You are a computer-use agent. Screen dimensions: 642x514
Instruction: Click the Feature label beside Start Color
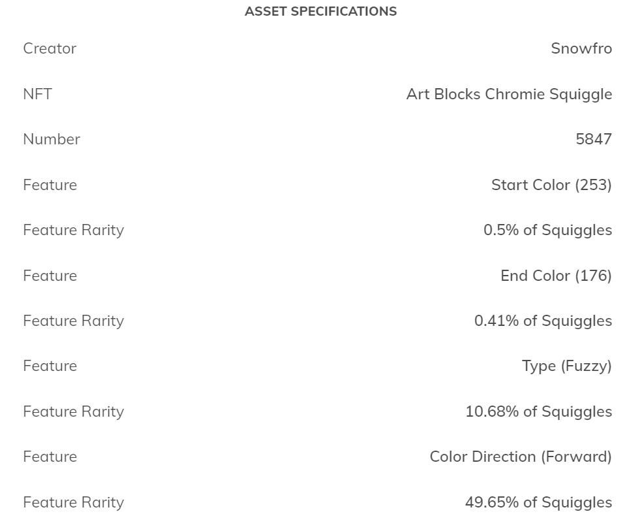(x=50, y=185)
